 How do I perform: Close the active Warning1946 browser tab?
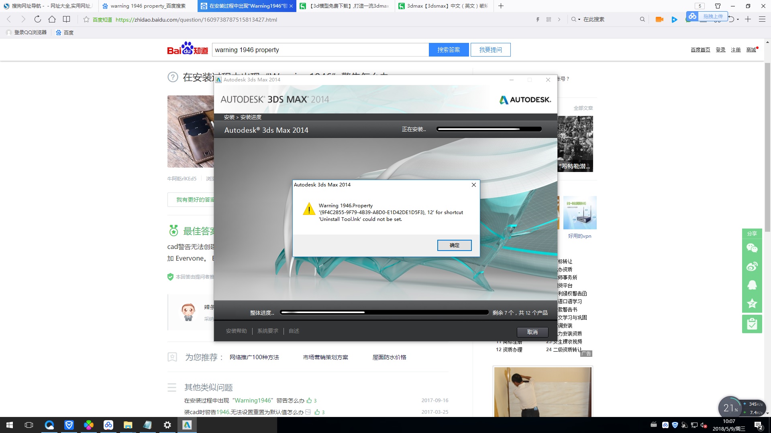click(x=291, y=6)
